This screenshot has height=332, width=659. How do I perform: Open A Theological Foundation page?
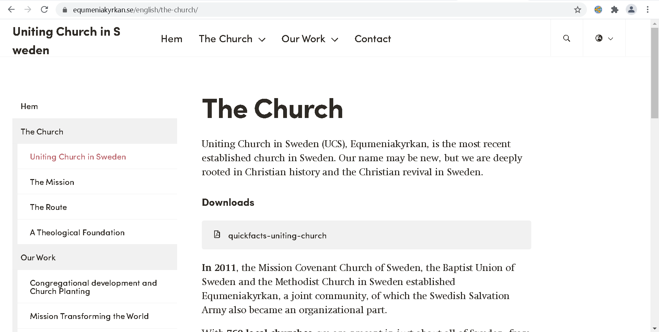coord(77,232)
